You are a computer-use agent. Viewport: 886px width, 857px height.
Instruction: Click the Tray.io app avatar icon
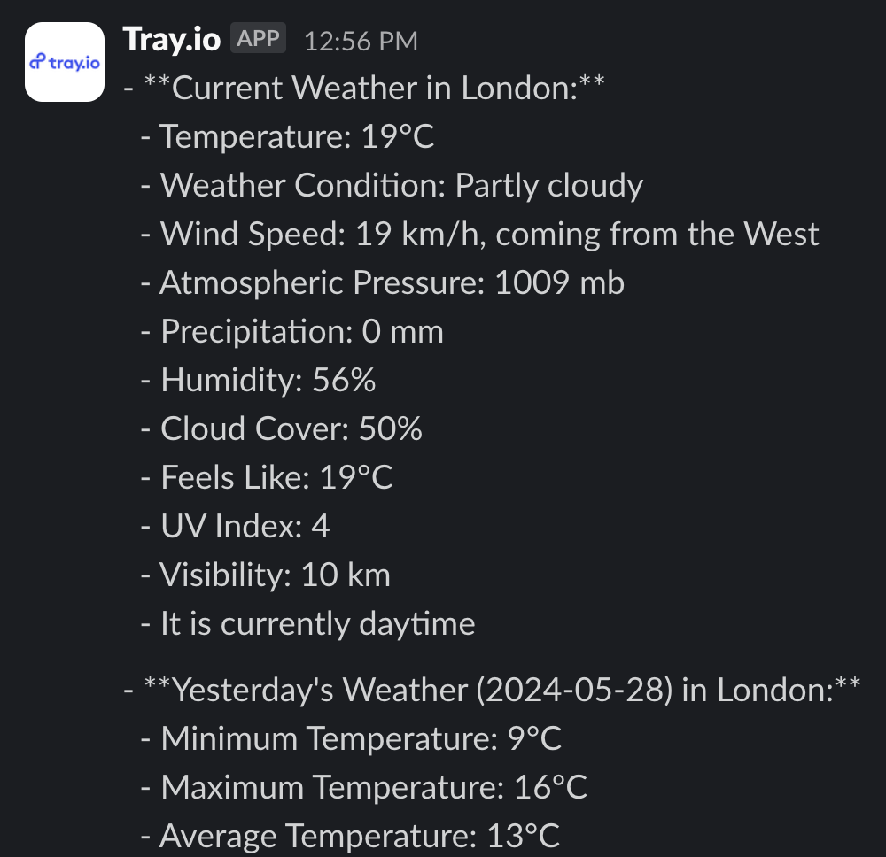pos(64,62)
